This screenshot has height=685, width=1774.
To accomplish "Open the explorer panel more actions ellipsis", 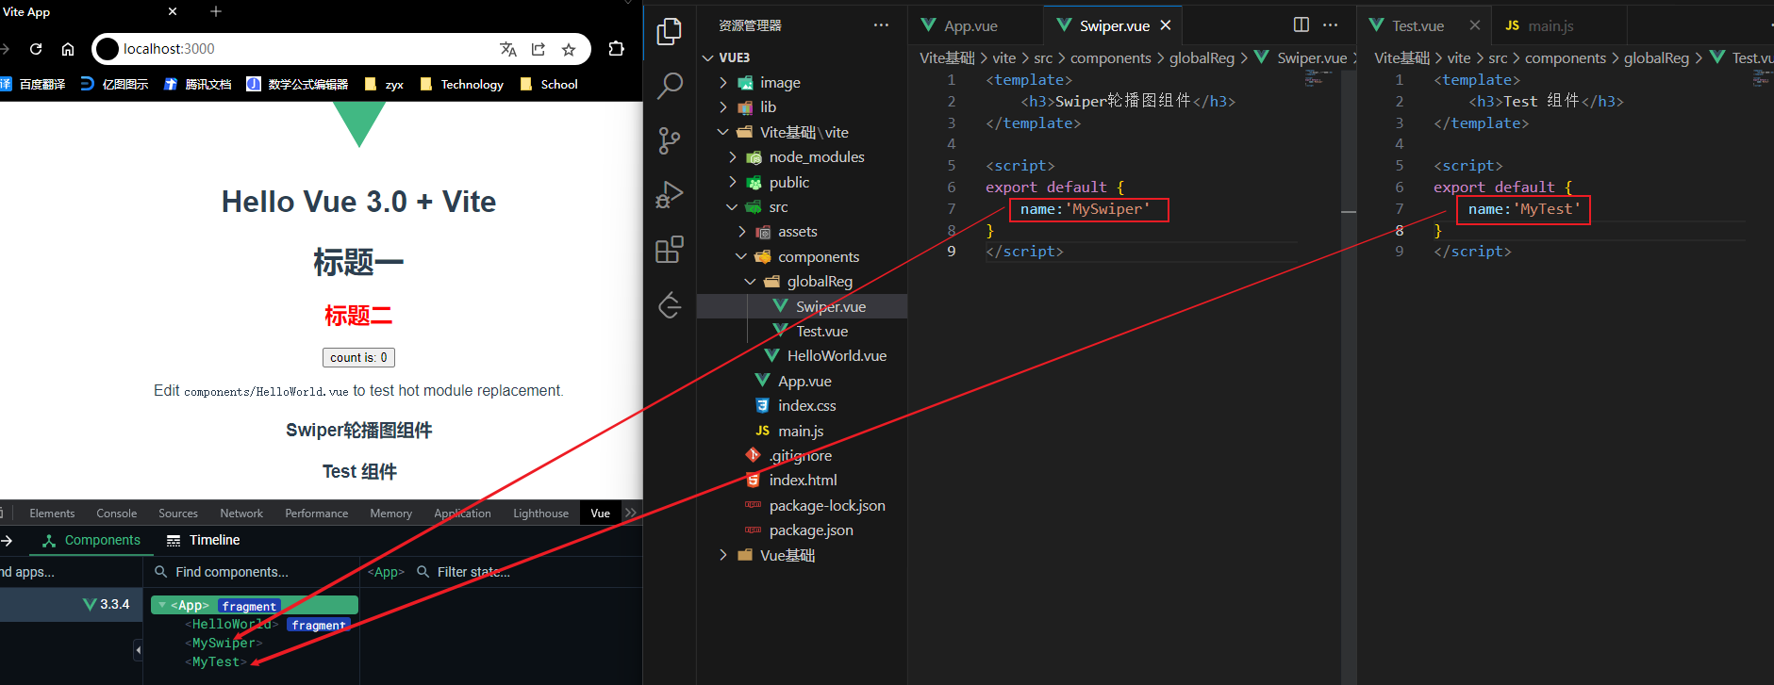I will point(881,25).
